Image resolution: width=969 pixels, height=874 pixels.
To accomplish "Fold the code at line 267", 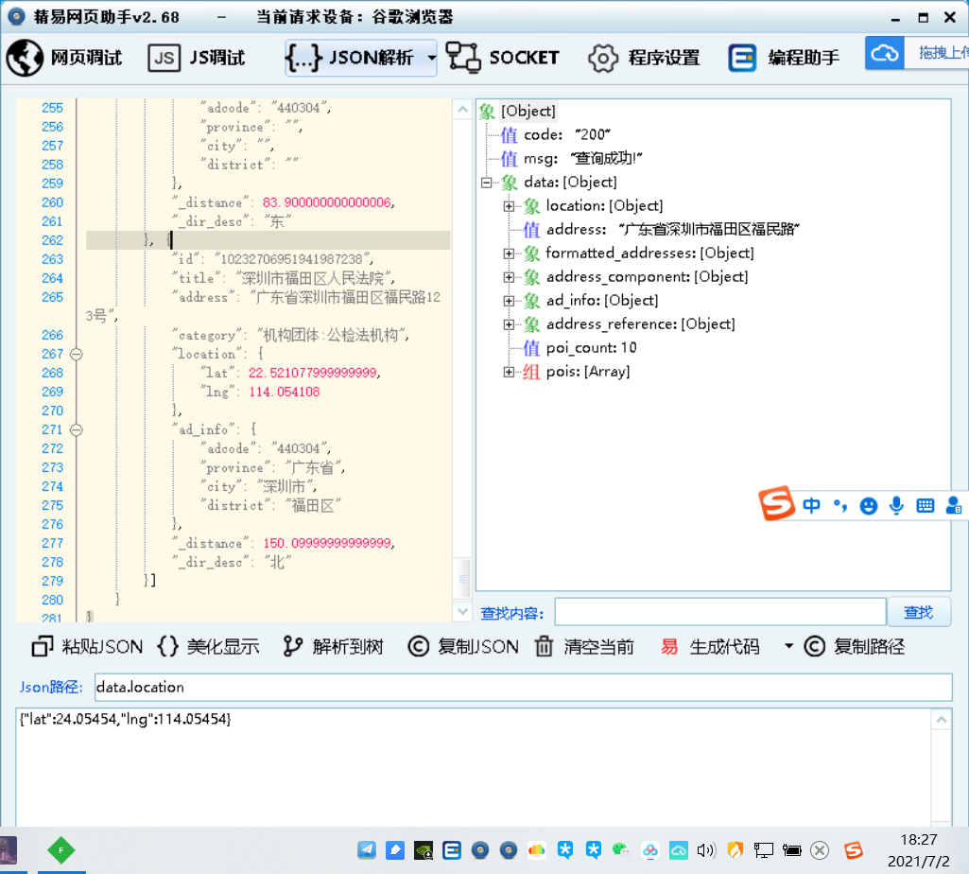I will tap(77, 354).
